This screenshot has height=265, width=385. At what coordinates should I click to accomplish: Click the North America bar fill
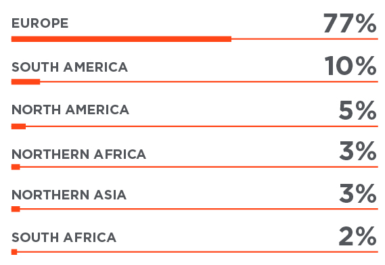tap(19, 126)
